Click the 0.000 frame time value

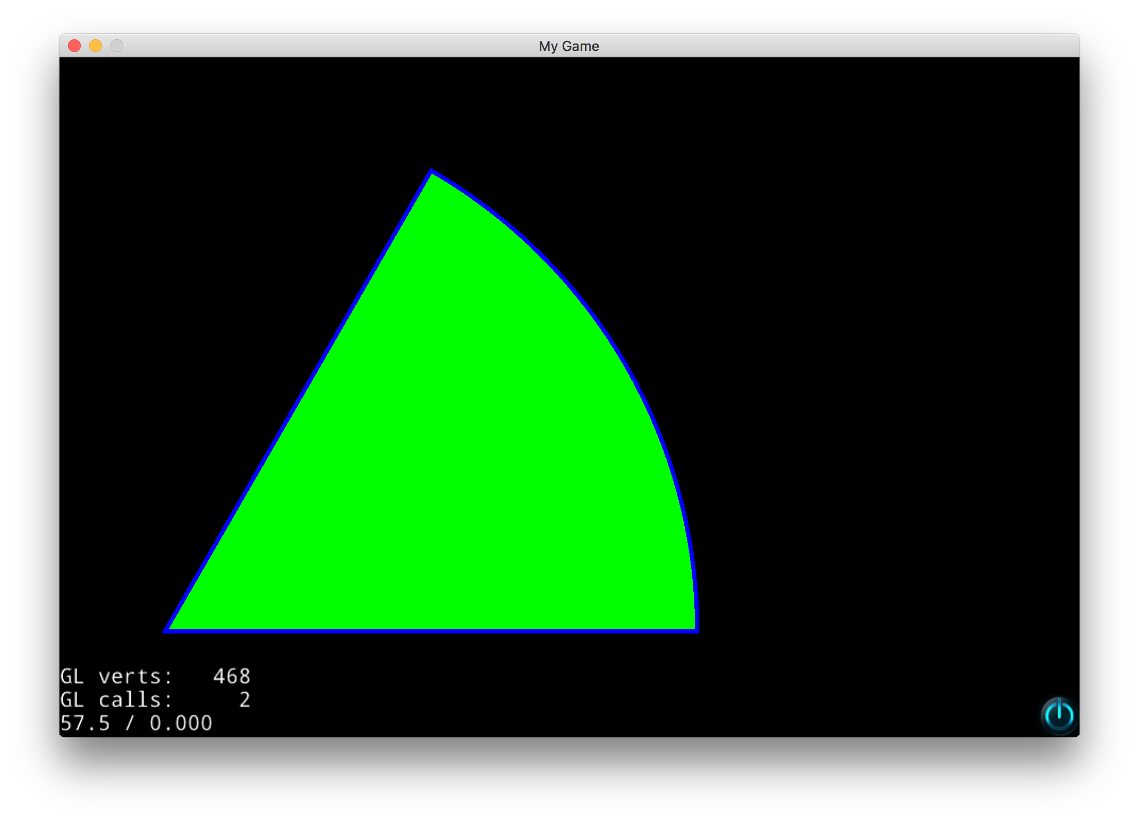(181, 723)
